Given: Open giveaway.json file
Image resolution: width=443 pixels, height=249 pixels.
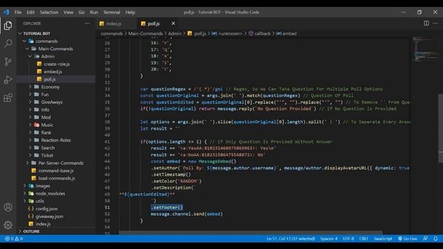Looking at the screenshot, I should point(49,216).
